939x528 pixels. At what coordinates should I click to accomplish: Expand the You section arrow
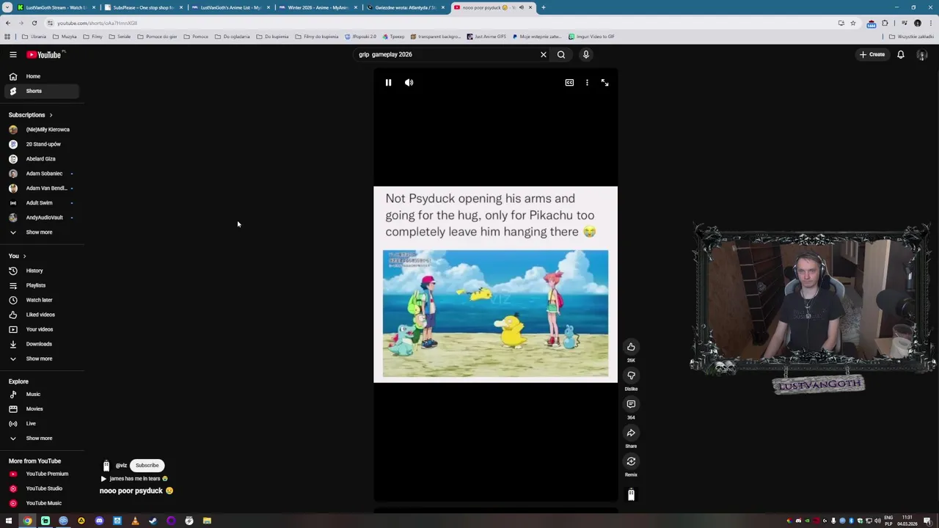click(24, 256)
